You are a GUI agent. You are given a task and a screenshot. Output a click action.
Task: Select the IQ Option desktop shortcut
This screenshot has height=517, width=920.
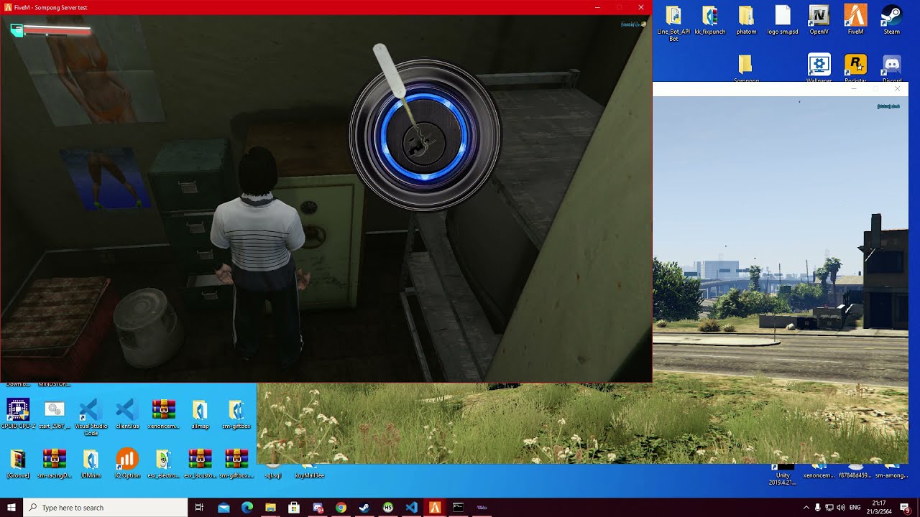click(x=127, y=464)
